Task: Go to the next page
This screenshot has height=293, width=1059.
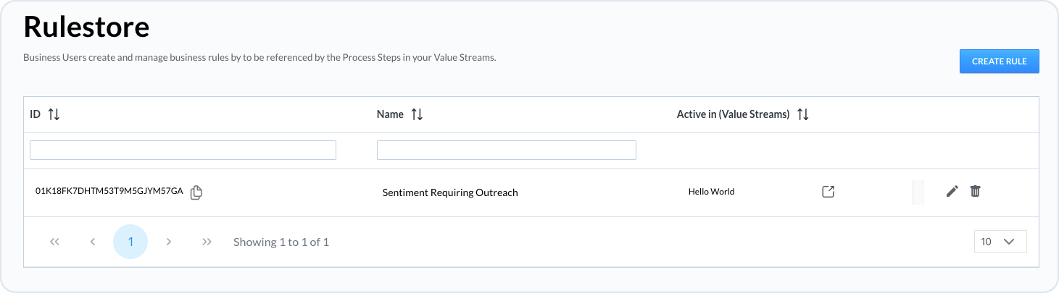Action: 169,242
